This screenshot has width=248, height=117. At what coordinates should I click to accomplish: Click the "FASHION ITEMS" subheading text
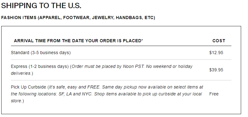pos(19,18)
